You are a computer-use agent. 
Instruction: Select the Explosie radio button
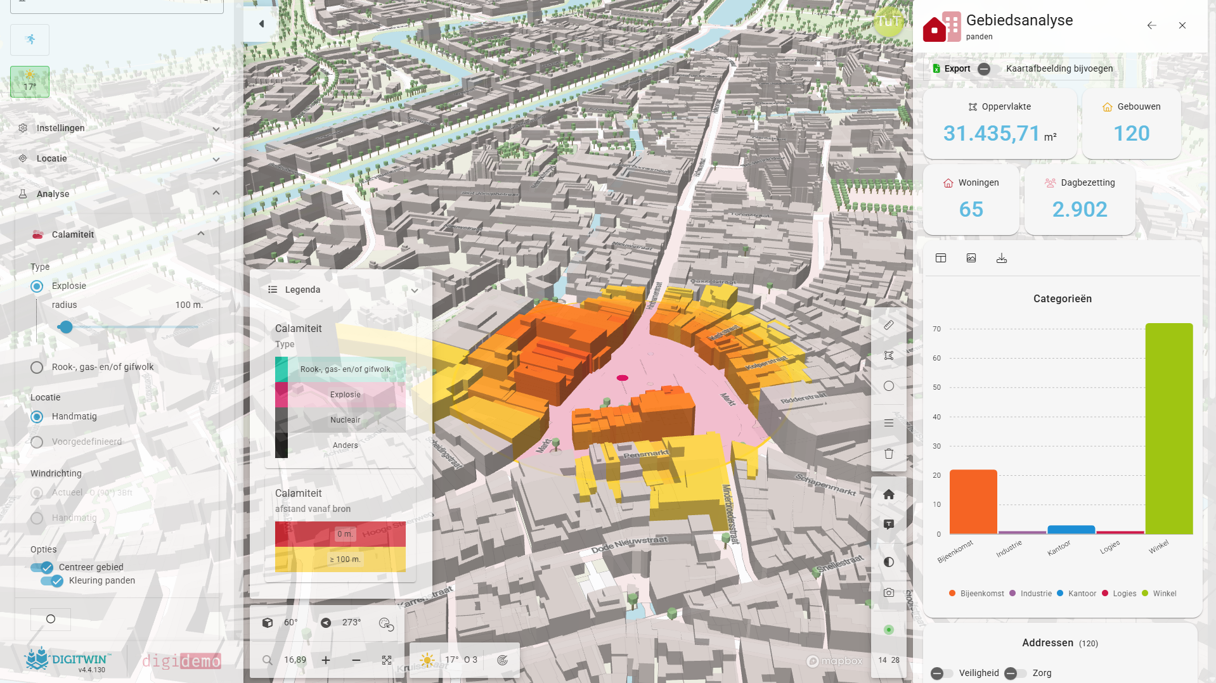(37, 286)
